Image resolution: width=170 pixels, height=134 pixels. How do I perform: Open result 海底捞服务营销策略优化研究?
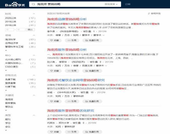pos(70,111)
